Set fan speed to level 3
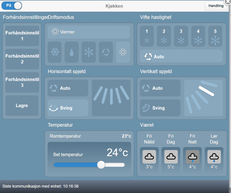The width and height of the screenshot is (231, 193). 181,36
